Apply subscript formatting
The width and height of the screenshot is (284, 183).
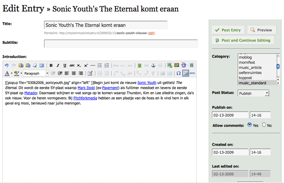click(79, 66)
